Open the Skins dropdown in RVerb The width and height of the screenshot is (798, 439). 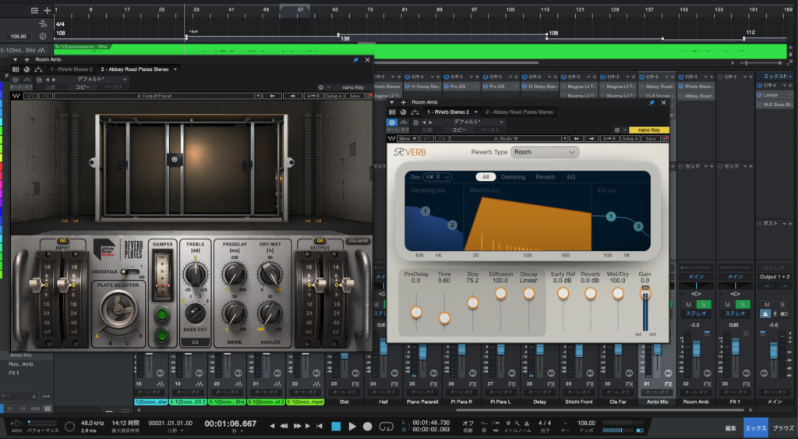point(408,139)
